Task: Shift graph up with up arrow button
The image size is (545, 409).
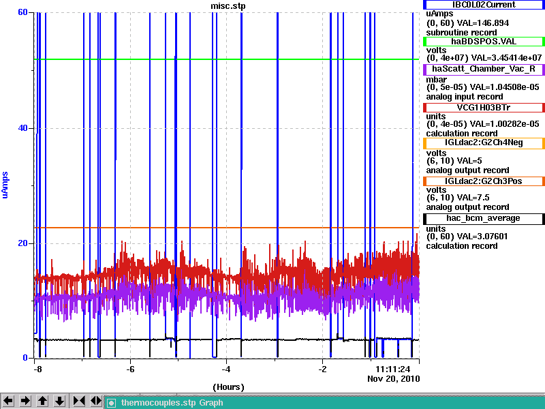Action: (42, 401)
